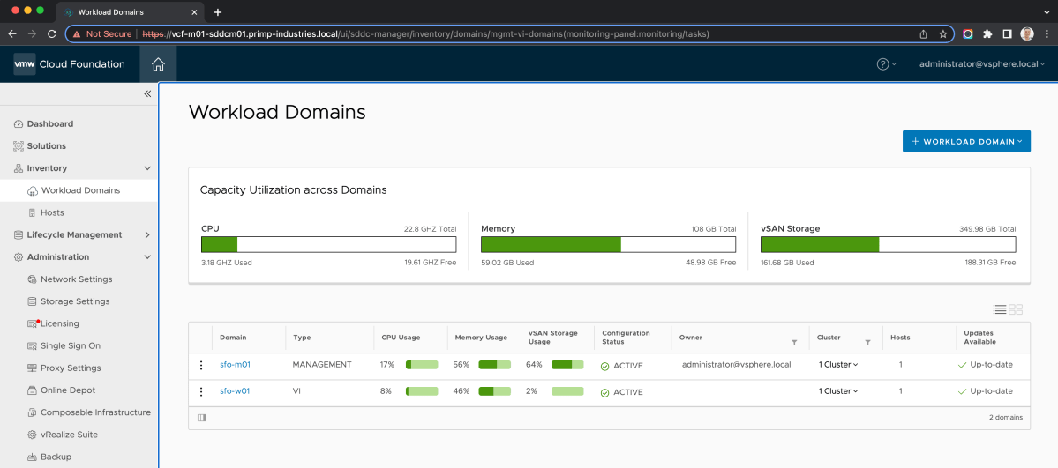The height and width of the screenshot is (468, 1058).
Task: Click the Hosts server icon
Action: 32,213
